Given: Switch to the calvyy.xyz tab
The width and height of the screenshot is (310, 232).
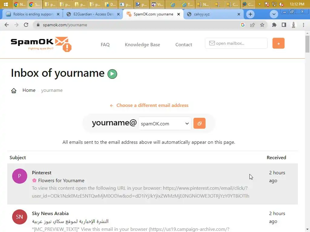Looking at the screenshot, I should [213, 14].
